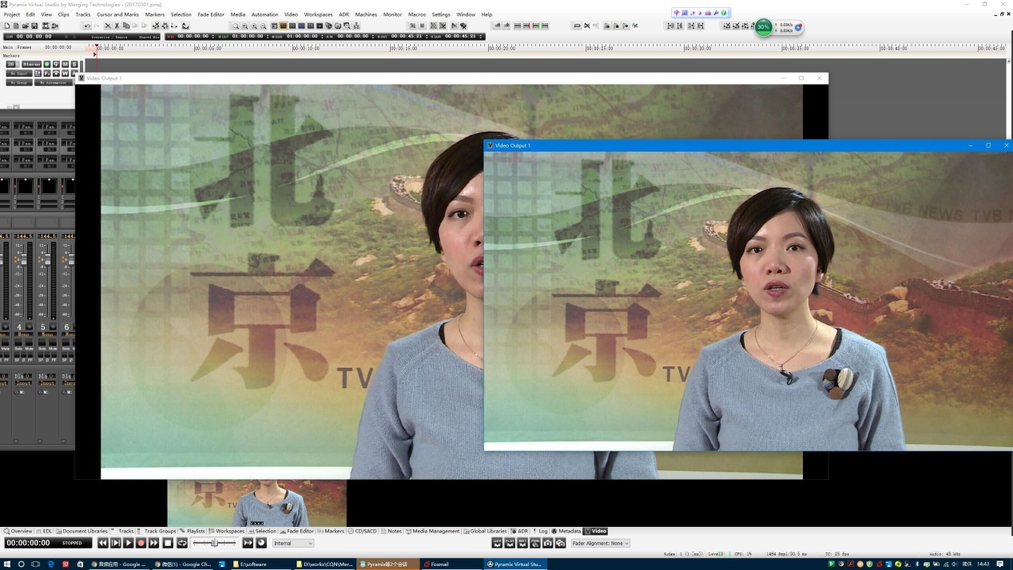Switch to the Playlists tab
Screen dimensions: 1013x570
pos(193,531)
